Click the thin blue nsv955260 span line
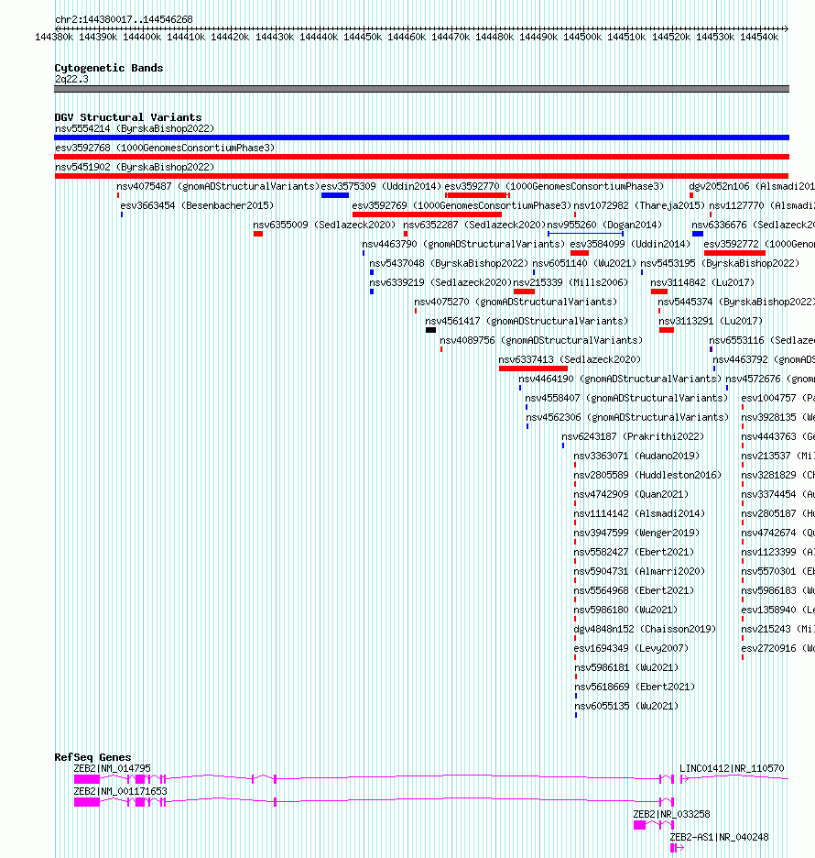 click(585, 234)
